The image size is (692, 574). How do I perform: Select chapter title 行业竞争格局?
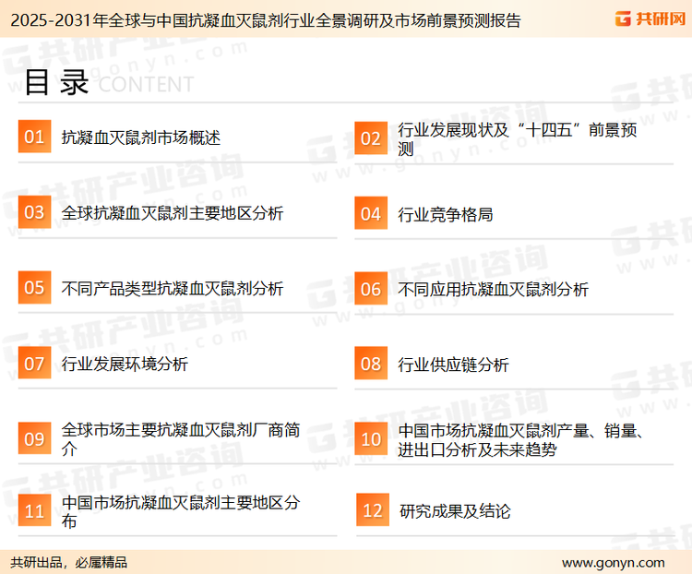pos(446,215)
